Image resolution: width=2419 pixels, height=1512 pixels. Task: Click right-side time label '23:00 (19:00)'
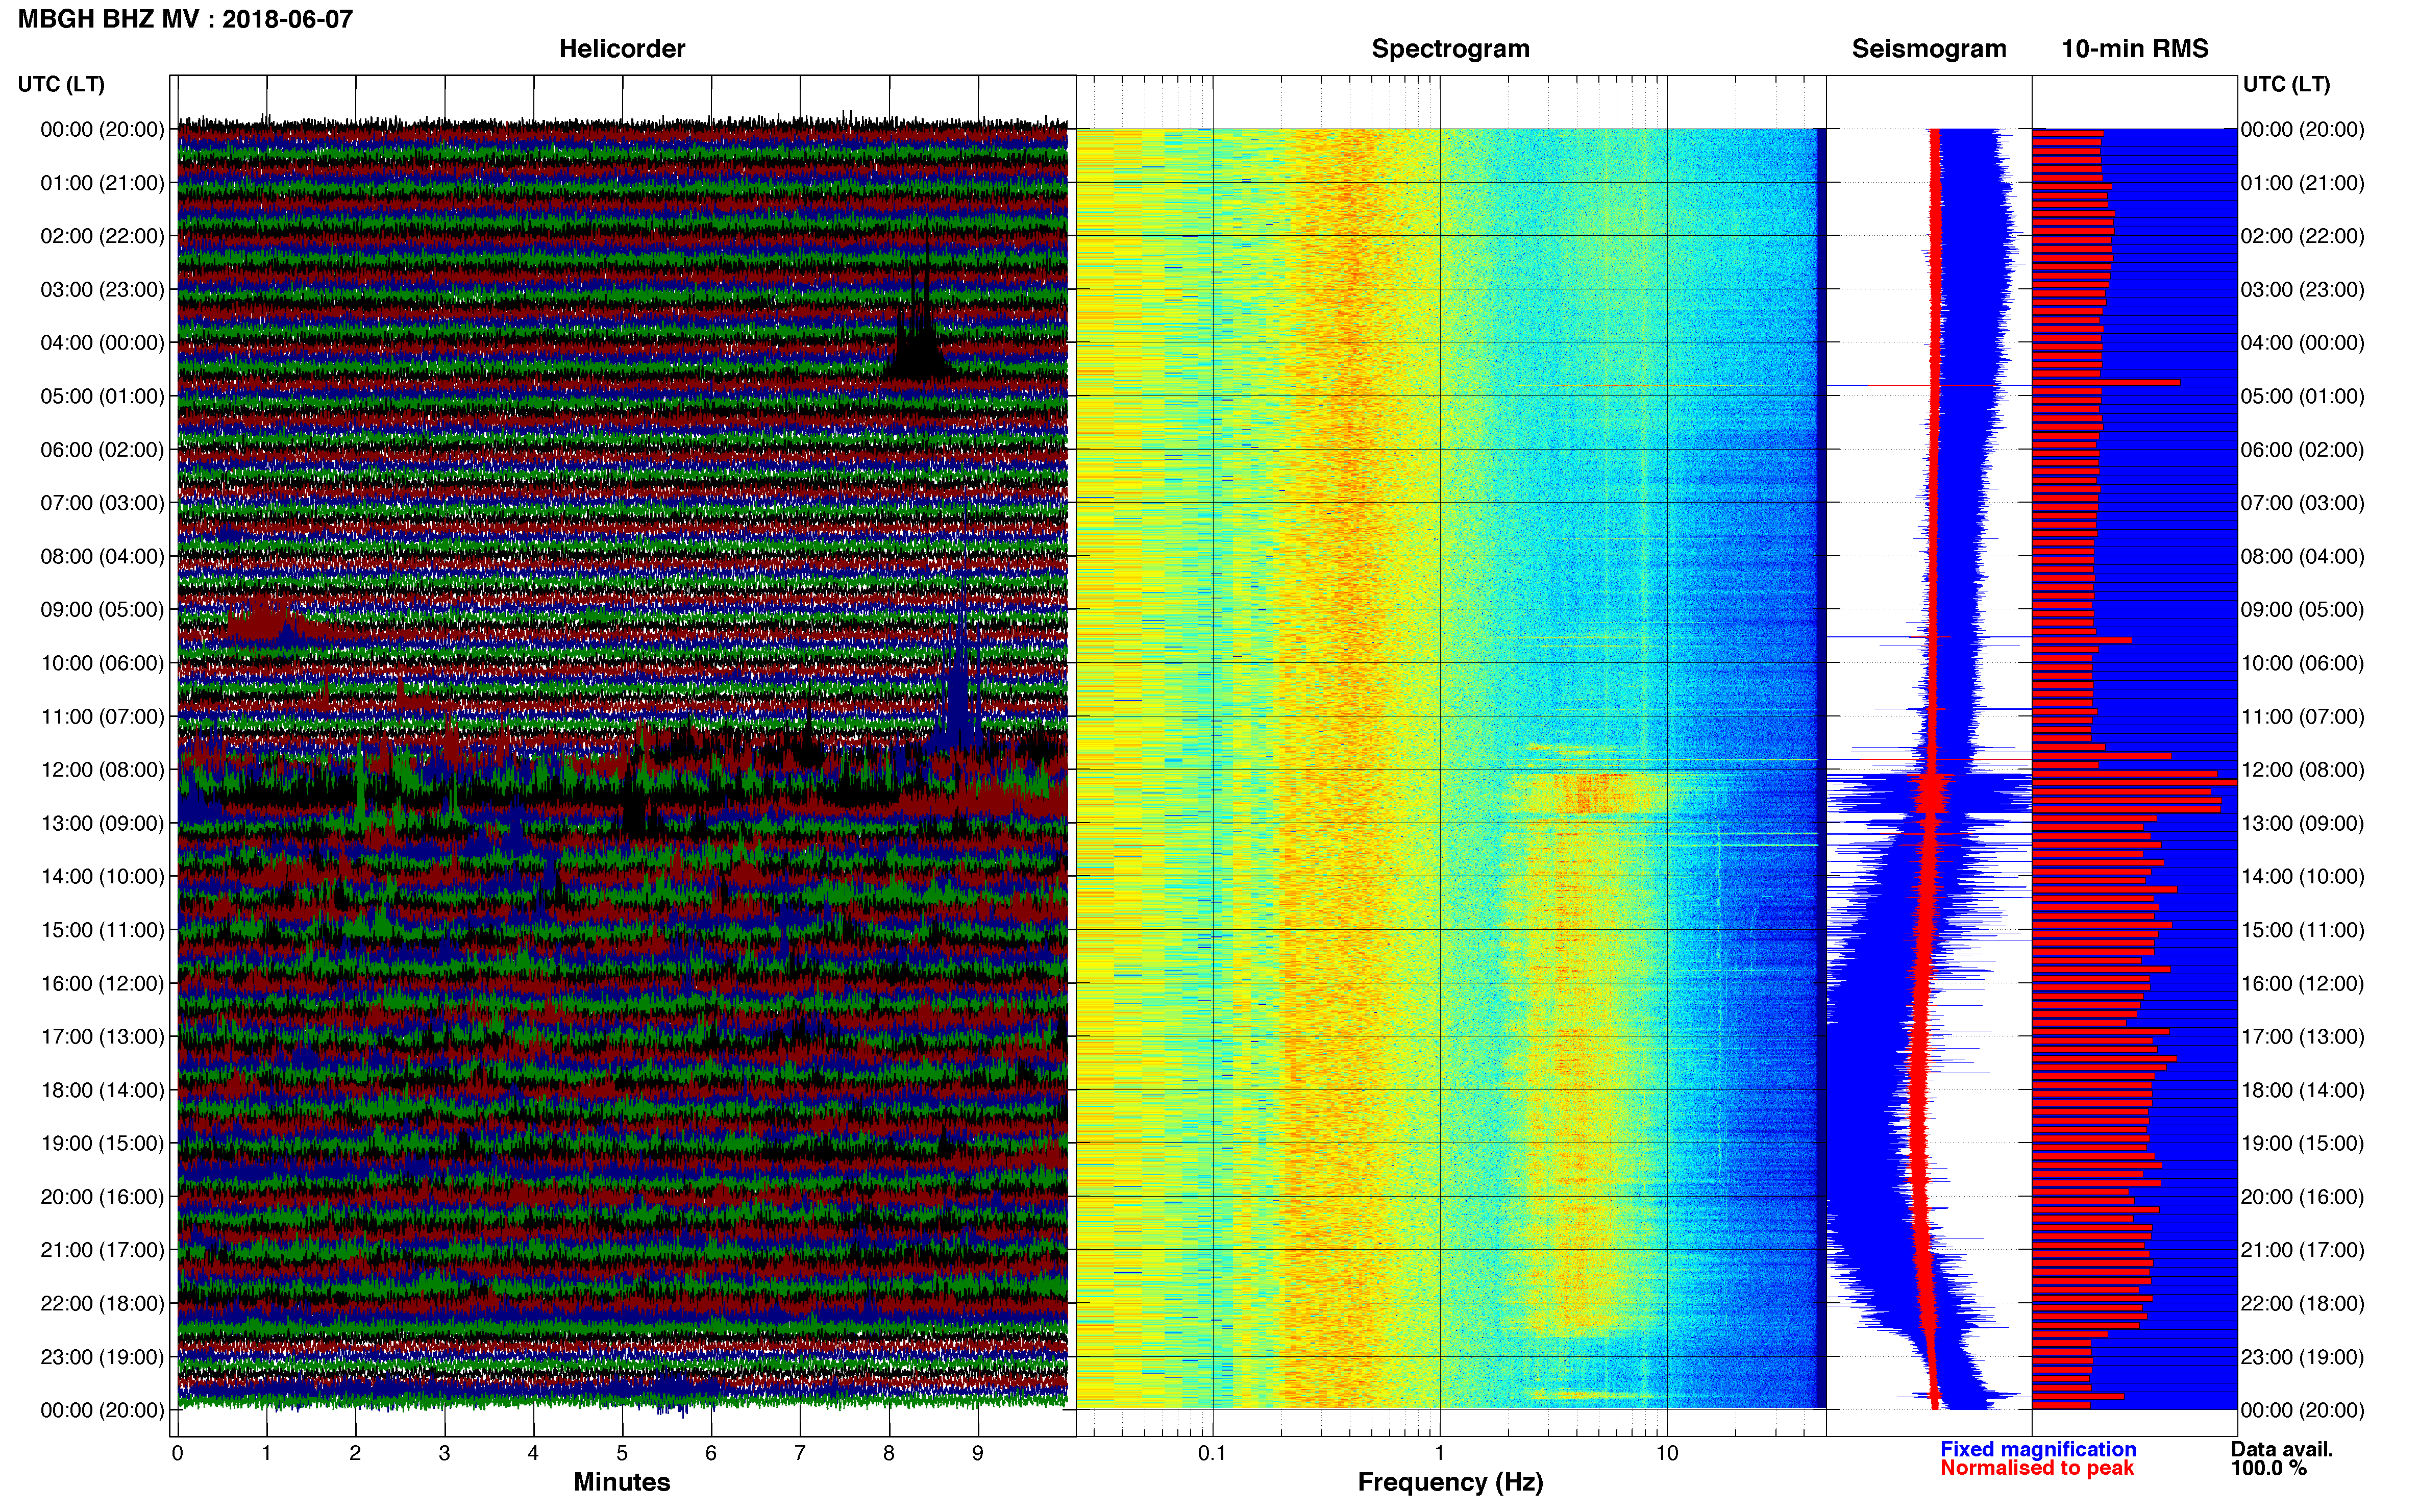(2303, 1357)
